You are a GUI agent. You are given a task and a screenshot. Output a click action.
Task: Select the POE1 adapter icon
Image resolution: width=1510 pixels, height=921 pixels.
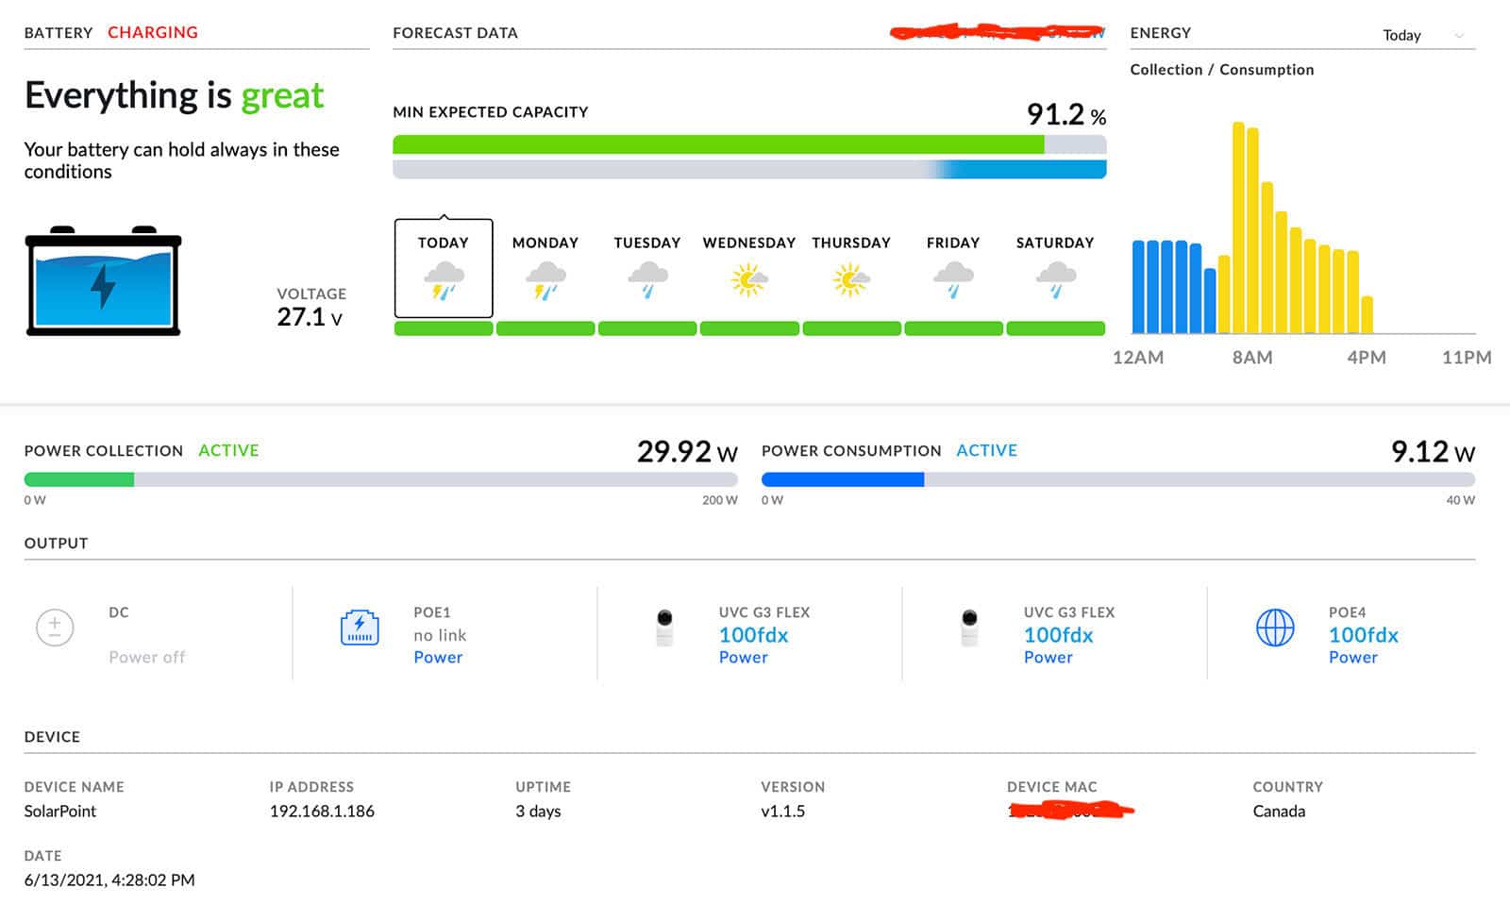[x=360, y=628]
